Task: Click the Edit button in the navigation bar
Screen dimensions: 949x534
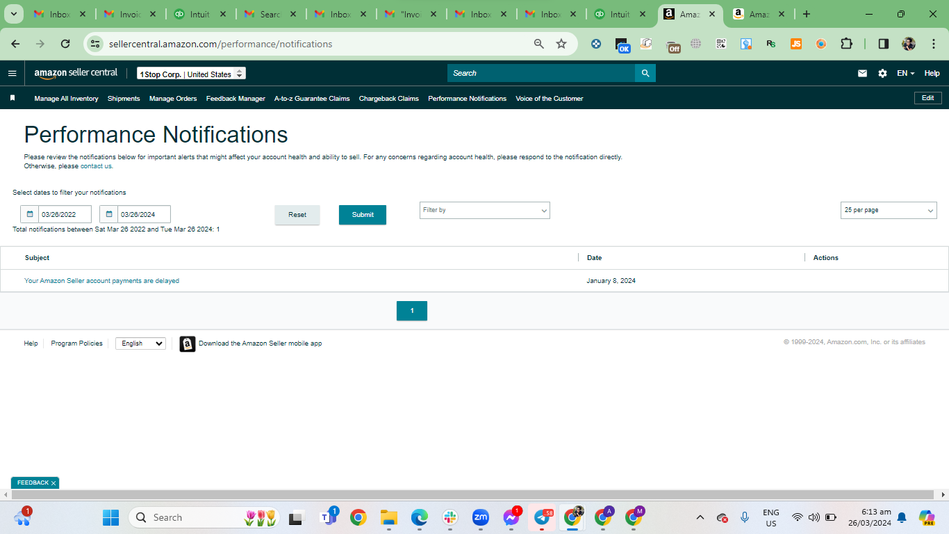Action: coord(927,98)
